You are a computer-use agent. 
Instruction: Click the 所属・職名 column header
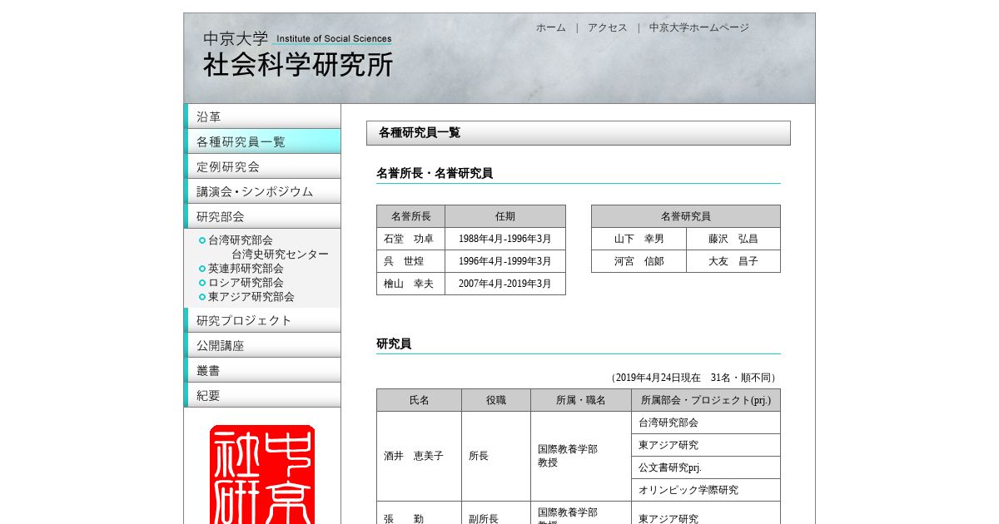click(x=581, y=400)
